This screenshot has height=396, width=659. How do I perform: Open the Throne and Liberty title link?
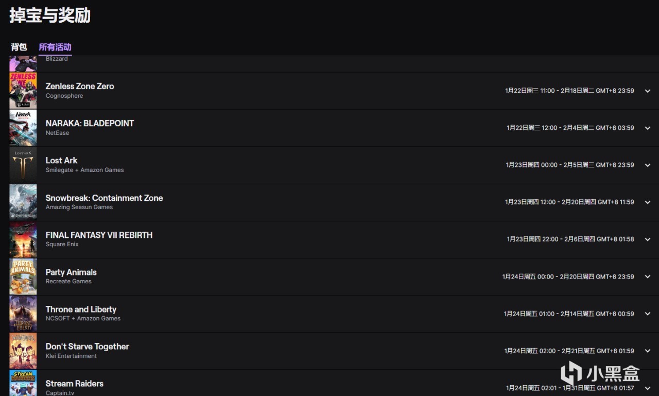tap(81, 309)
